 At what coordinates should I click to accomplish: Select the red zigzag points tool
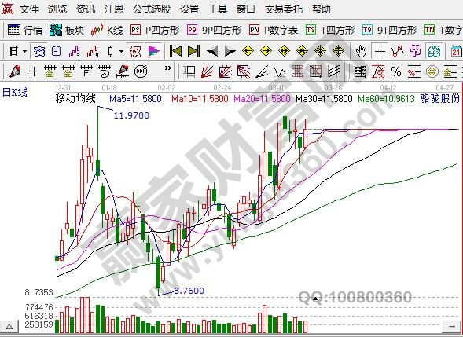(398, 51)
